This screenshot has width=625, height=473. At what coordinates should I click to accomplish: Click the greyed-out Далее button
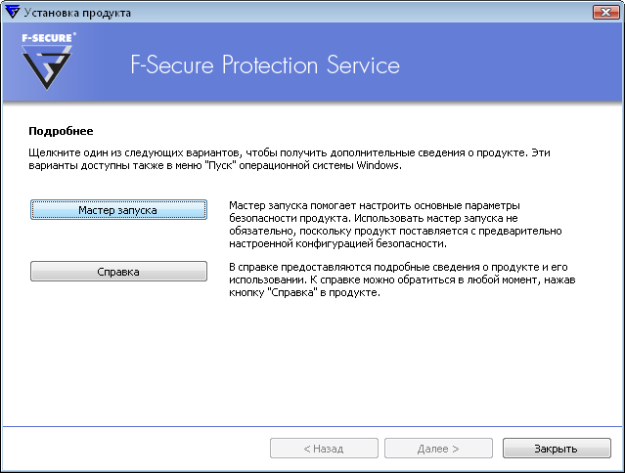click(437, 449)
